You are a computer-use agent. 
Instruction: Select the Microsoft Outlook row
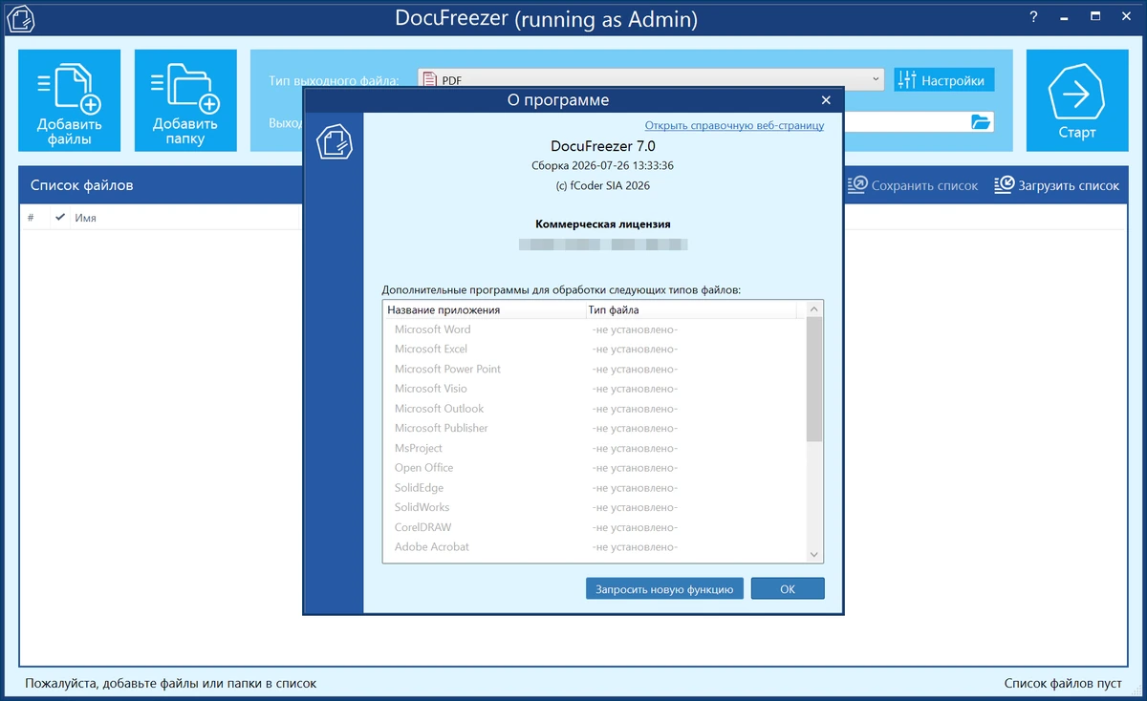pos(595,409)
